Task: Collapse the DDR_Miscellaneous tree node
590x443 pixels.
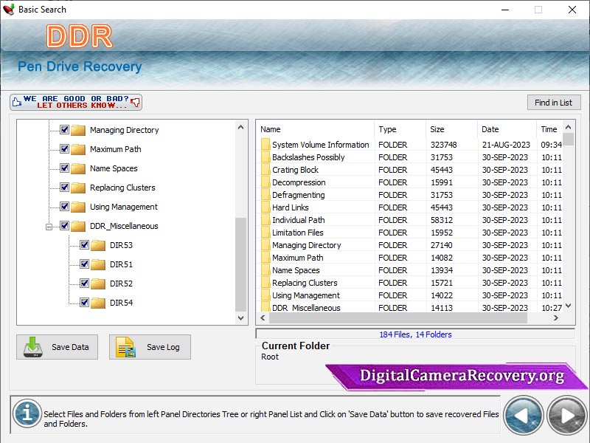Action: (x=49, y=227)
